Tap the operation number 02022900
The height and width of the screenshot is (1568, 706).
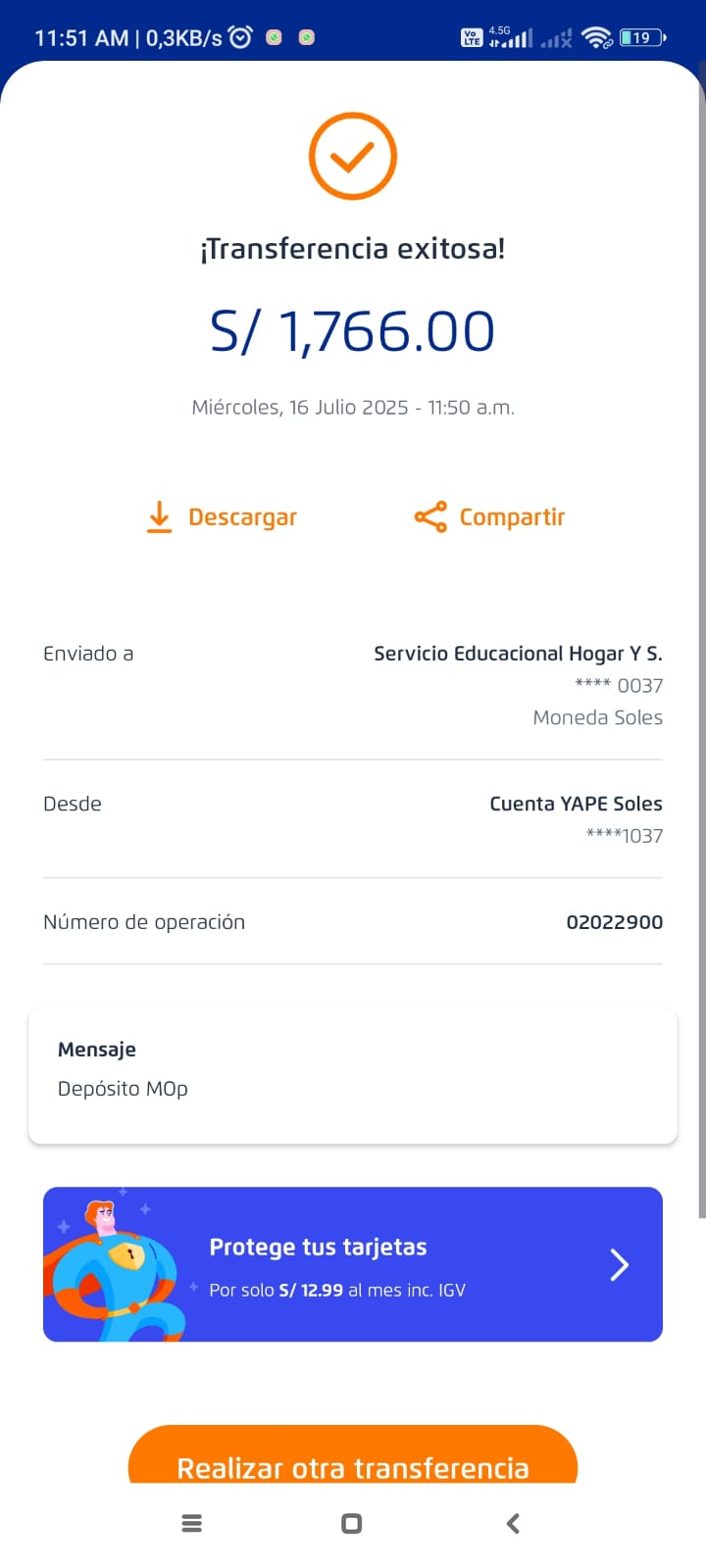click(x=614, y=922)
